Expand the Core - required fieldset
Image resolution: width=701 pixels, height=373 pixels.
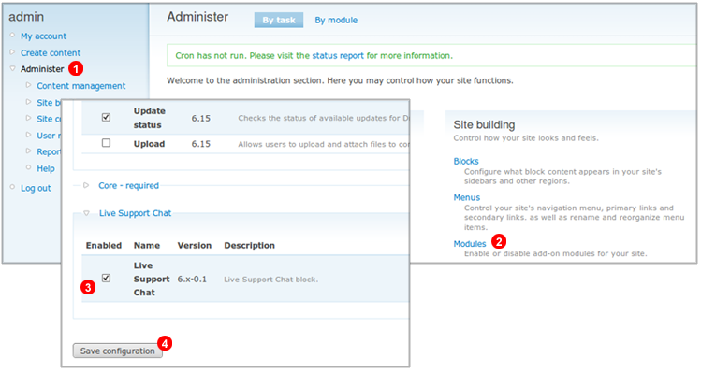tap(128, 185)
